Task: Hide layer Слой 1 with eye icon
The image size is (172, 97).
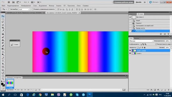Action: click(130, 53)
